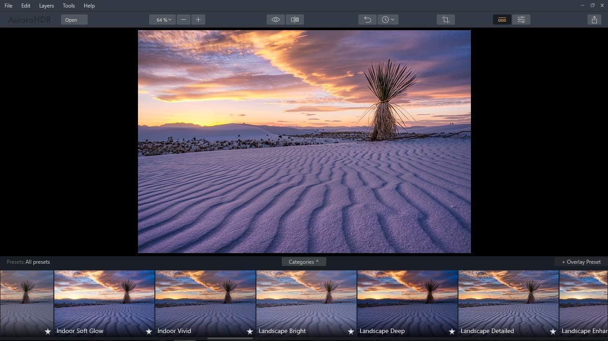
Task: Click the eye preview icon
Action: [x=275, y=19]
